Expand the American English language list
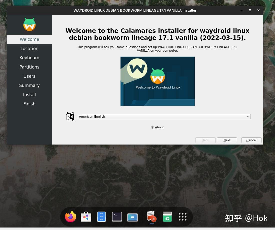Screen dimensions: 275x230 click(x=247, y=116)
